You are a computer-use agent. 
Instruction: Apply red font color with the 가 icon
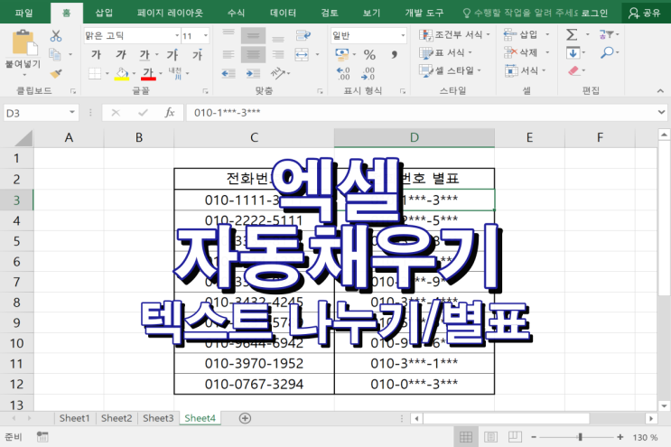point(148,73)
